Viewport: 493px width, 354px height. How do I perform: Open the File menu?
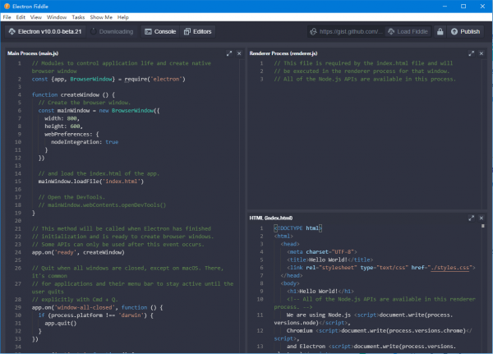7,17
